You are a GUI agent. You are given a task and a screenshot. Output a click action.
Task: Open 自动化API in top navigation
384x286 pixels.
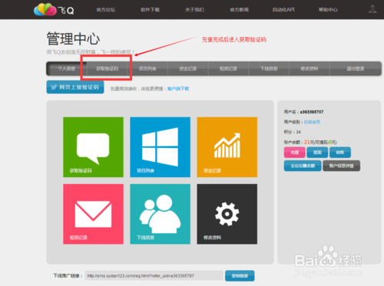(x=283, y=10)
